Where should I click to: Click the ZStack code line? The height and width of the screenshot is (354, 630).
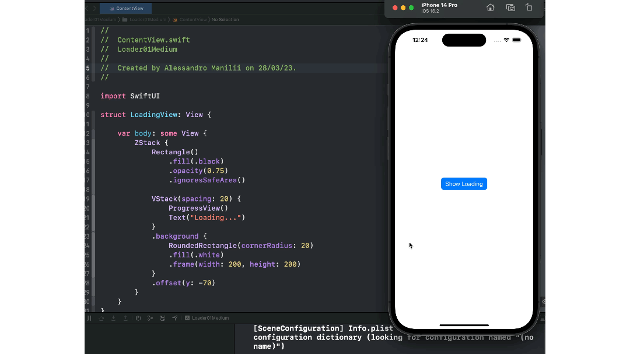click(152, 143)
